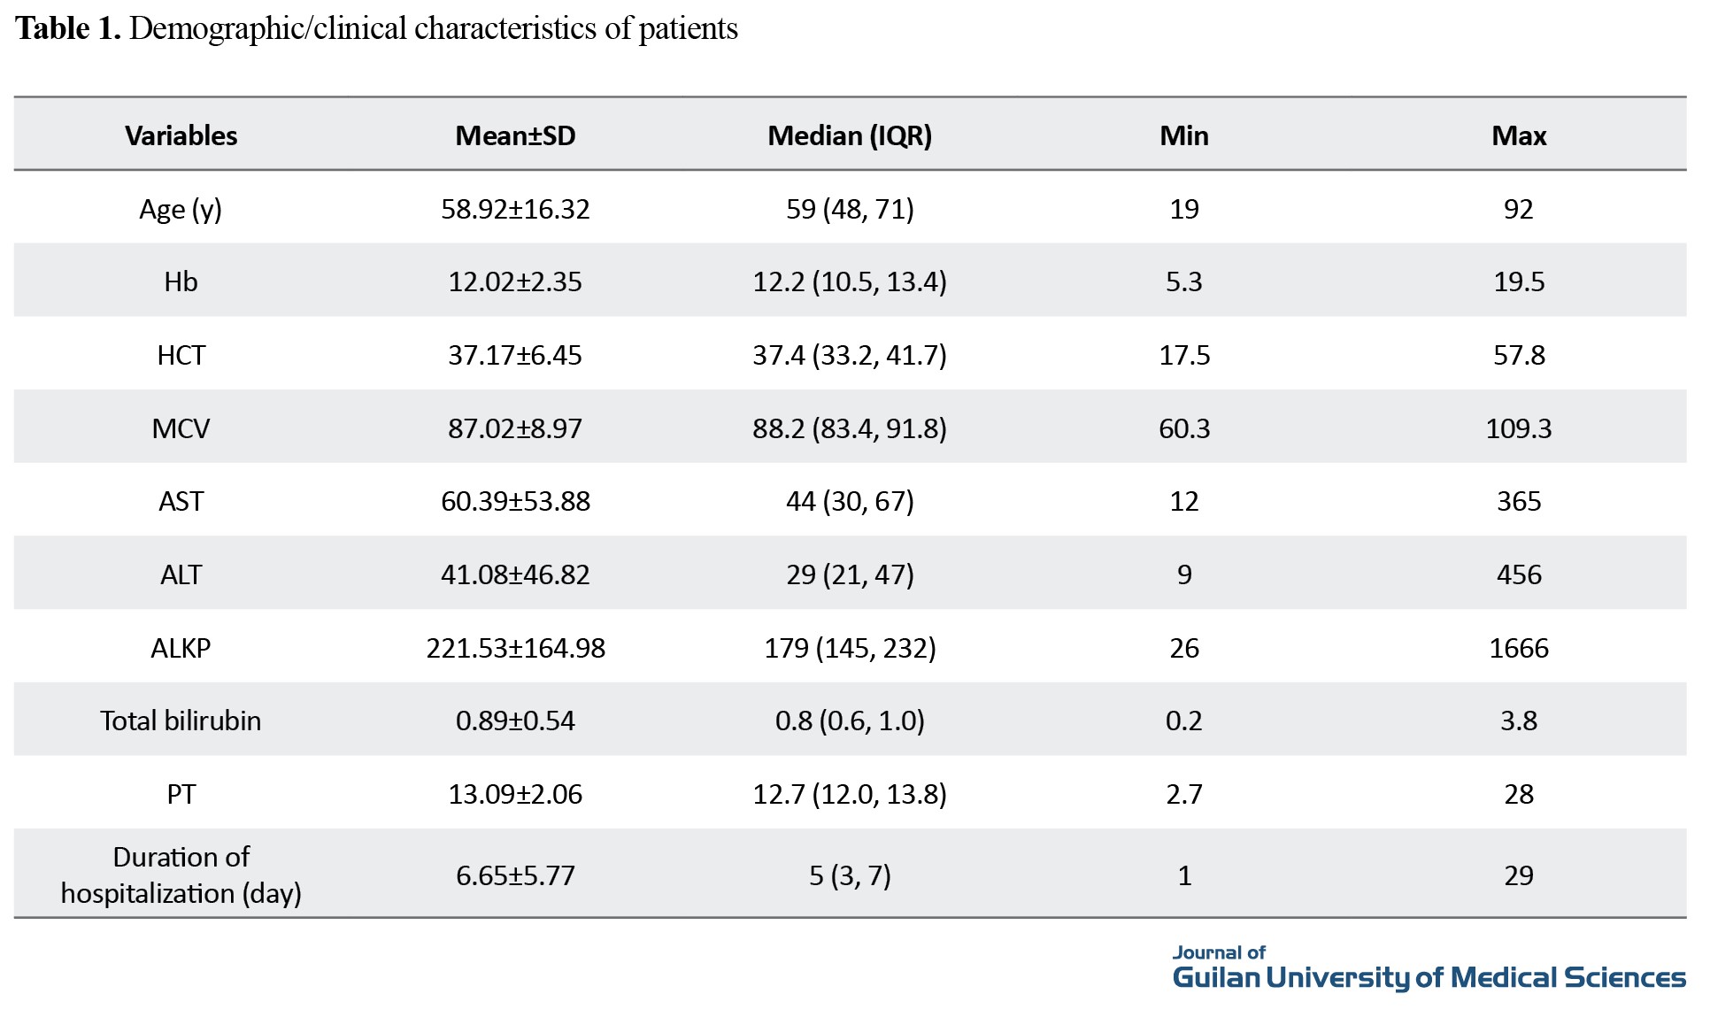Click the Max column header
The width and height of the screenshot is (1710, 1025).
[x=1518, y=135]
